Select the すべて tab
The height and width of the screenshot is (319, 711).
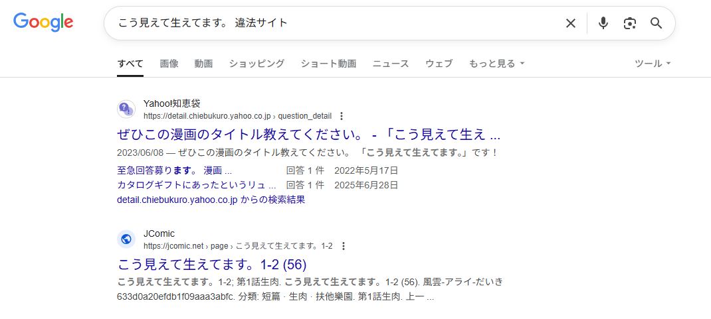(130, 64)
